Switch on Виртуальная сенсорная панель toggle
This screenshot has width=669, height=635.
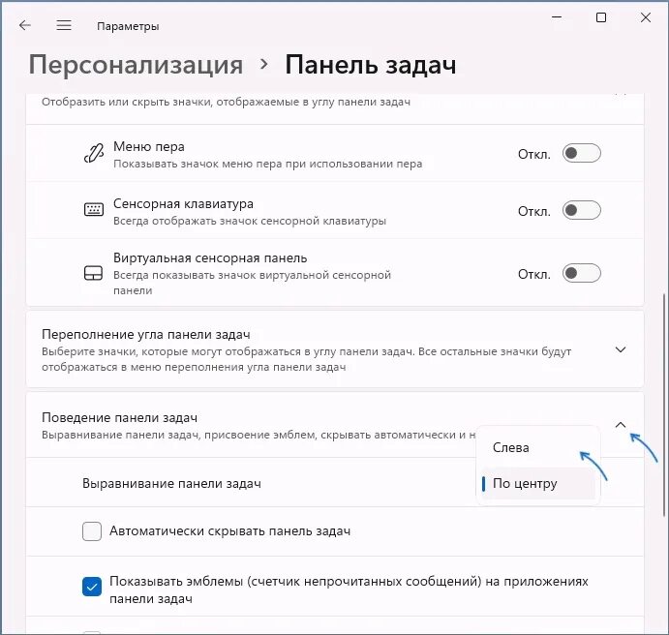point(582,273)
